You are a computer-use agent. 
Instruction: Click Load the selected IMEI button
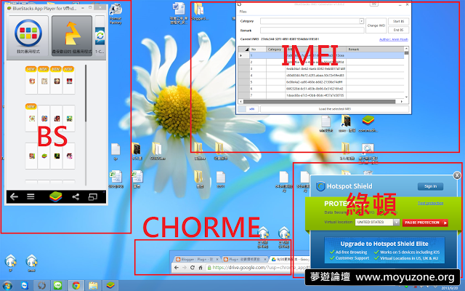click(334, 109)
